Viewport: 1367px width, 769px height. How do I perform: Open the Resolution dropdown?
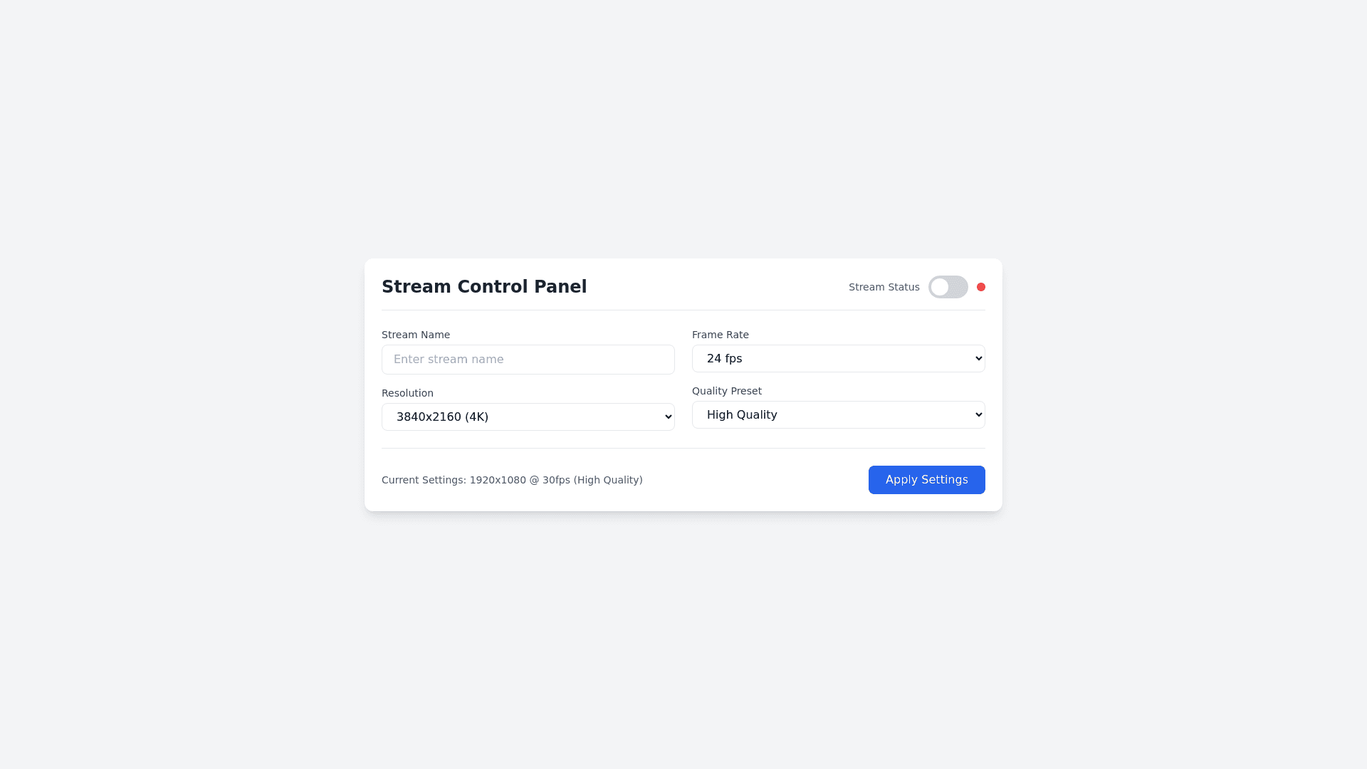pyautogui.click(x=528, y=417)
